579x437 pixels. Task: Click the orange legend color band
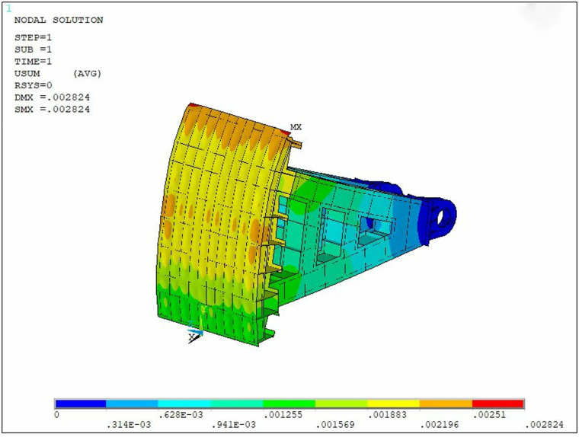(446, 404)
